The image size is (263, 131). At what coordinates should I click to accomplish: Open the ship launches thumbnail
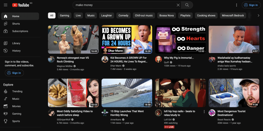tap(127, 93)
